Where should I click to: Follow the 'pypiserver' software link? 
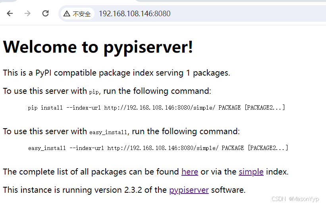[189, 190]
